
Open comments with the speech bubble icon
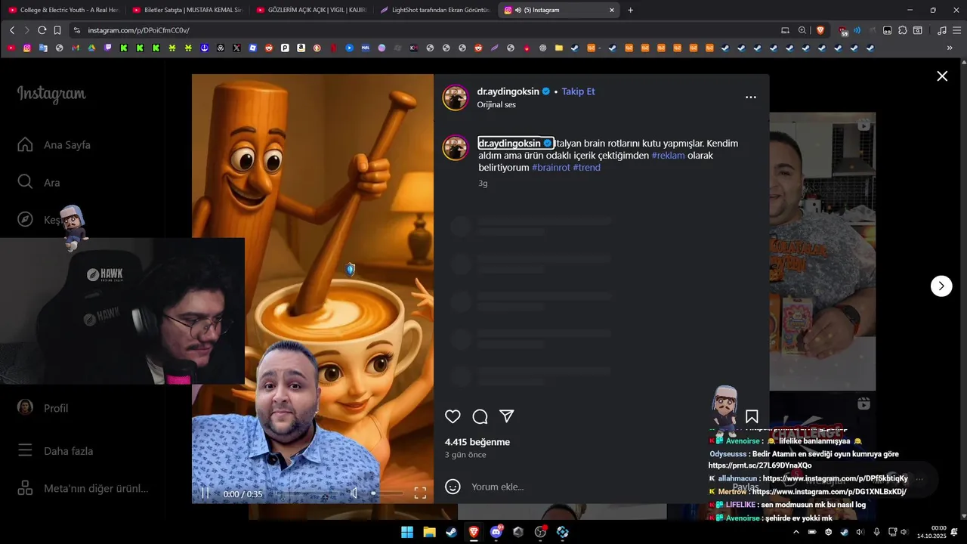(x=480, y=416)
